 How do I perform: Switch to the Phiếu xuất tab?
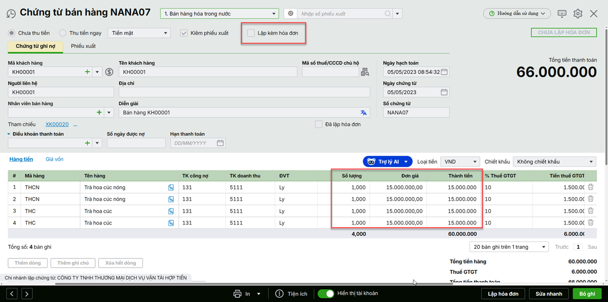coord(83,46)
